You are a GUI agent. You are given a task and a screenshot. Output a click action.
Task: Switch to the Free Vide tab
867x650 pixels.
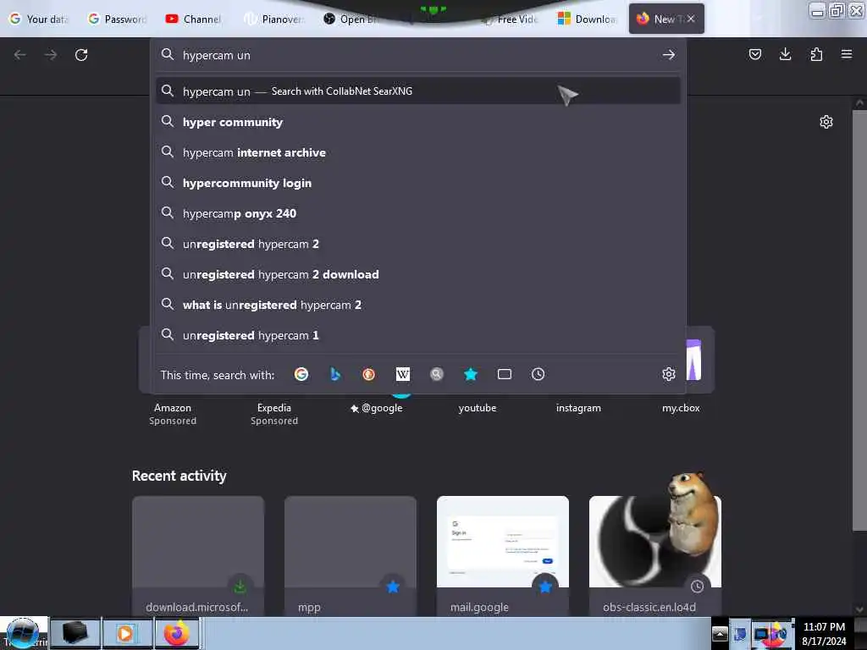(x=509, y=19)
